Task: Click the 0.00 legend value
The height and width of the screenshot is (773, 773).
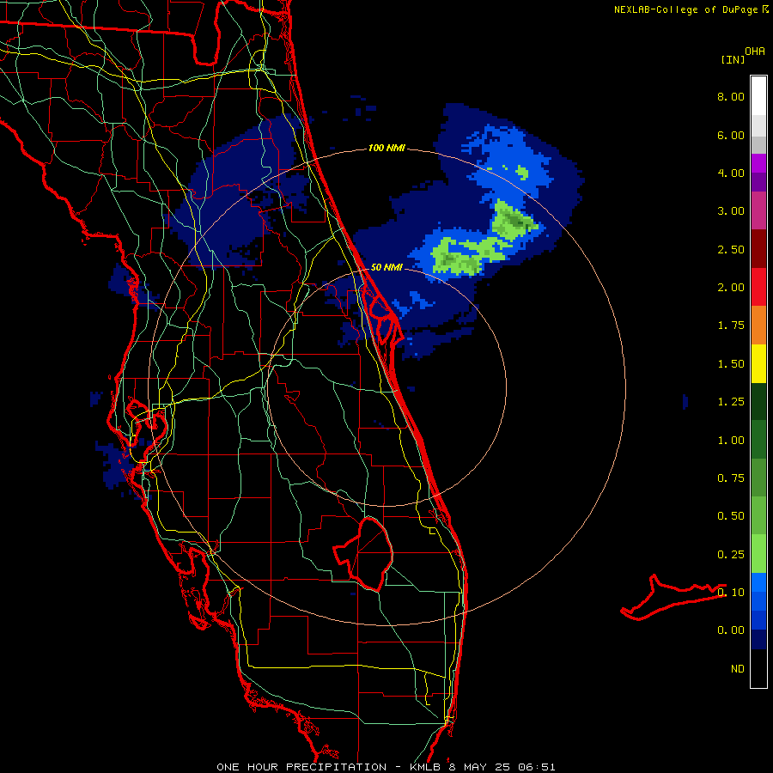Action: tap(731, 630)
